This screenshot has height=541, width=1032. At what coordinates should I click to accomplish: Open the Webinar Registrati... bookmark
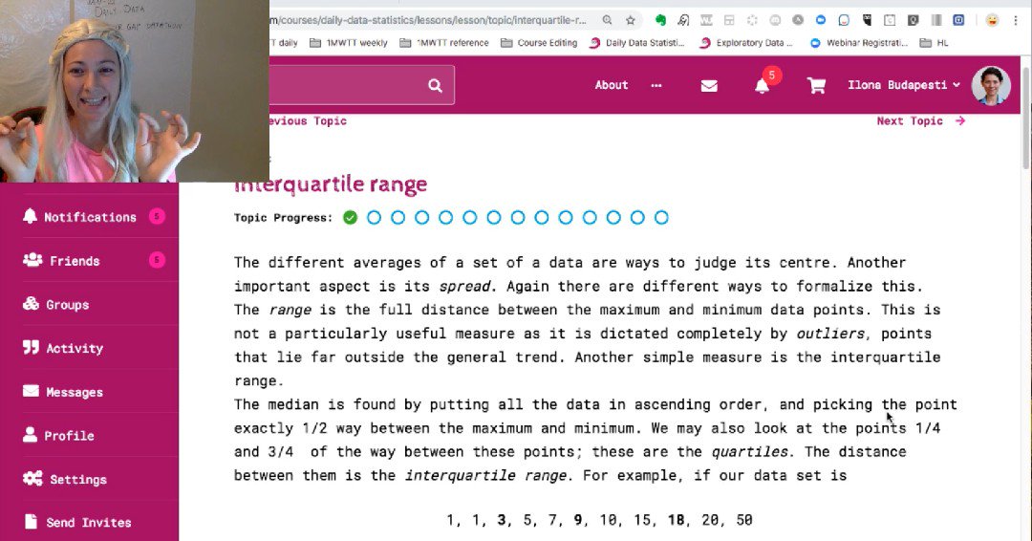point(859,43)
